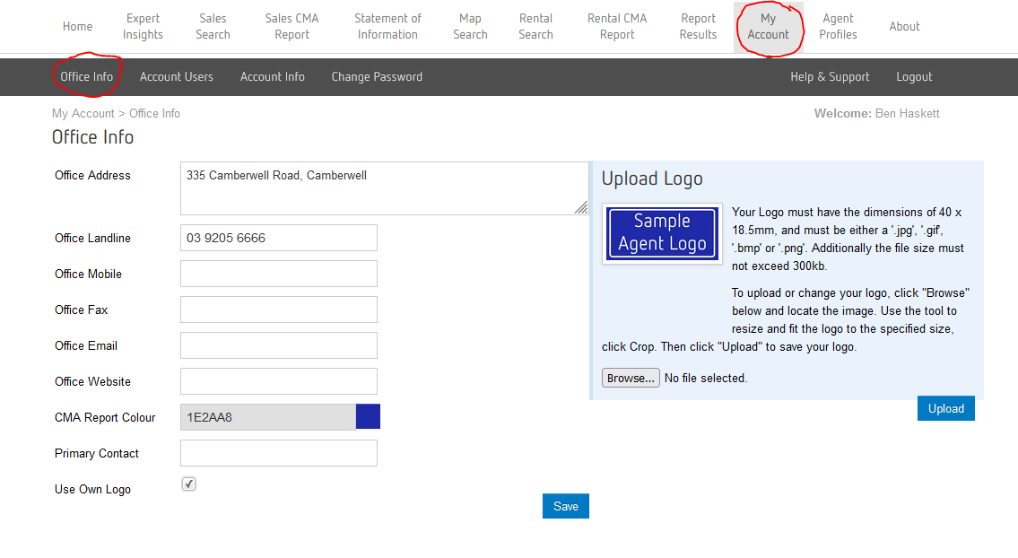Open Statement of Information page
Viewport: 1018px width, 558px height.
(x=387, y=27)
